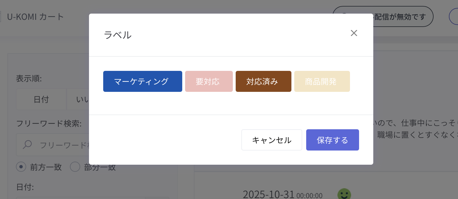Click the 配信が無効です status button
Viewport: 458px width, 199px height.
(x=401, y=17)
